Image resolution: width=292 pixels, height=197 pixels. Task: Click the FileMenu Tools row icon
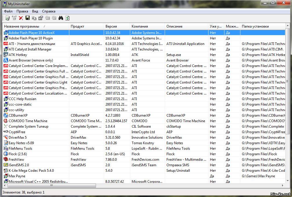pyautogui.click(x=6, y=148)
